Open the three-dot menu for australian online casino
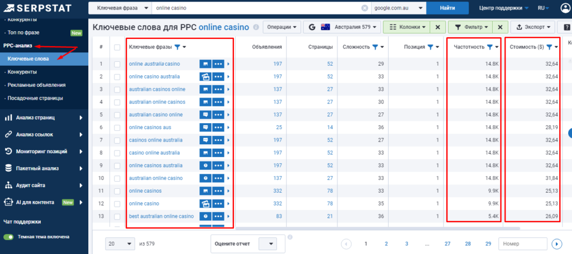The image size is (572, 254). click(x=218, y=178)
